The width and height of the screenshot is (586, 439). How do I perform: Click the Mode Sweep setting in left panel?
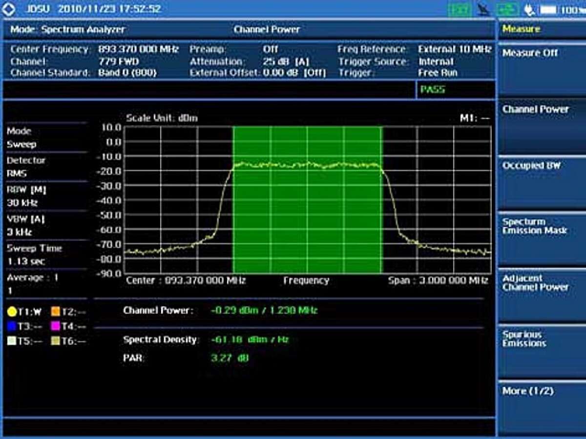(x=46, y=138)
